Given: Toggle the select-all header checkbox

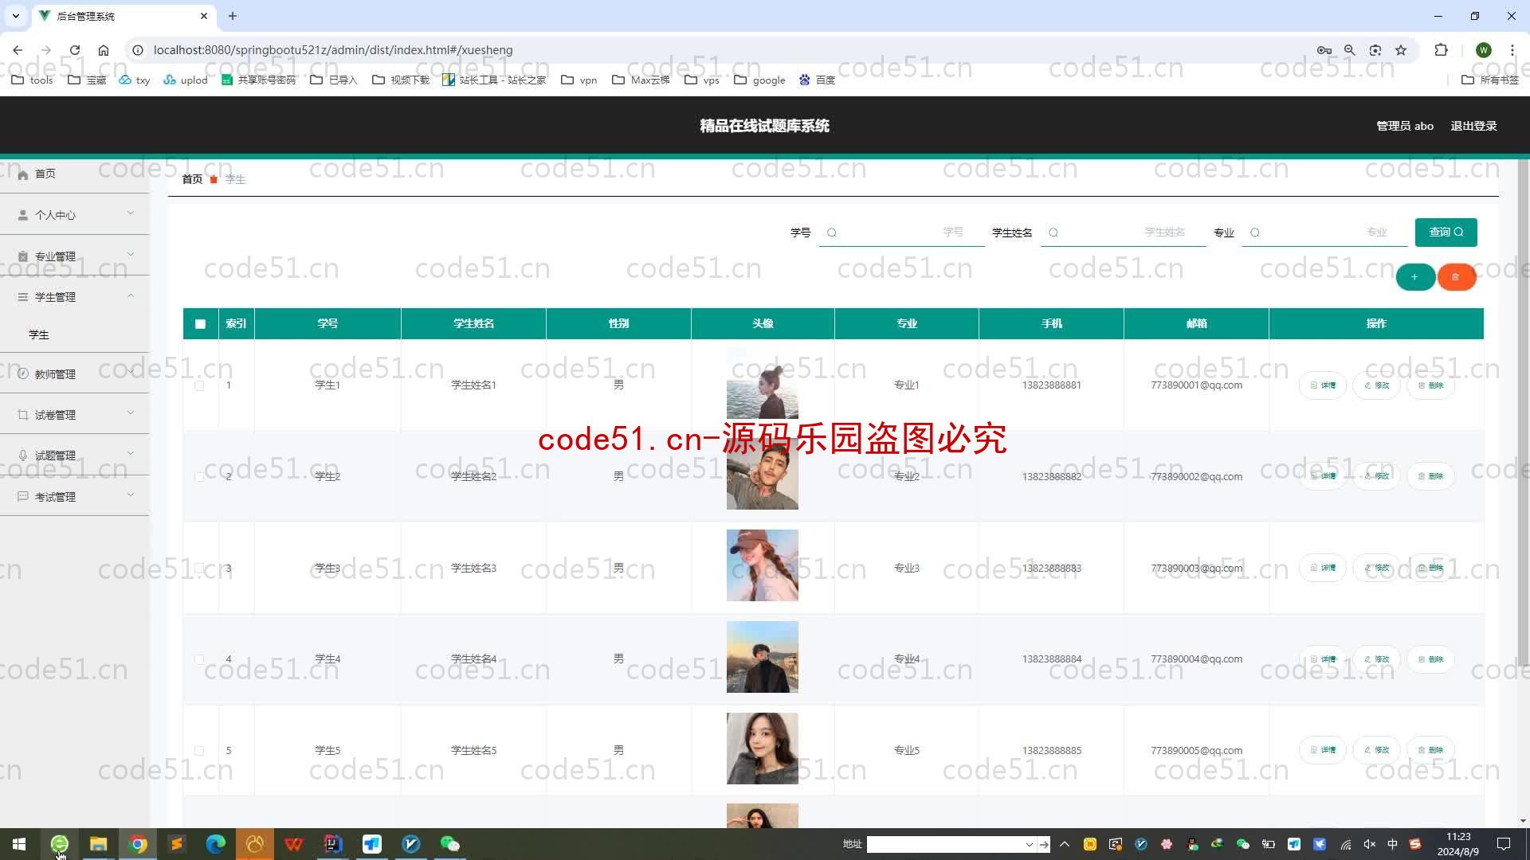Looking at the screenshot, I should click(x=200, y=323).
